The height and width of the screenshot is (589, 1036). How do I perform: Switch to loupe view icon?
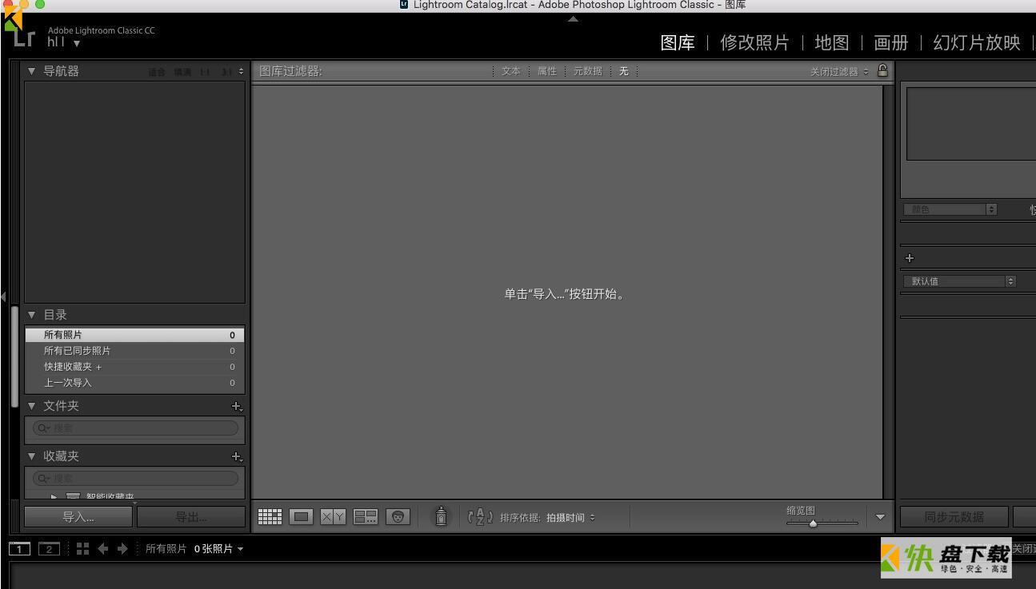point(302,517)
